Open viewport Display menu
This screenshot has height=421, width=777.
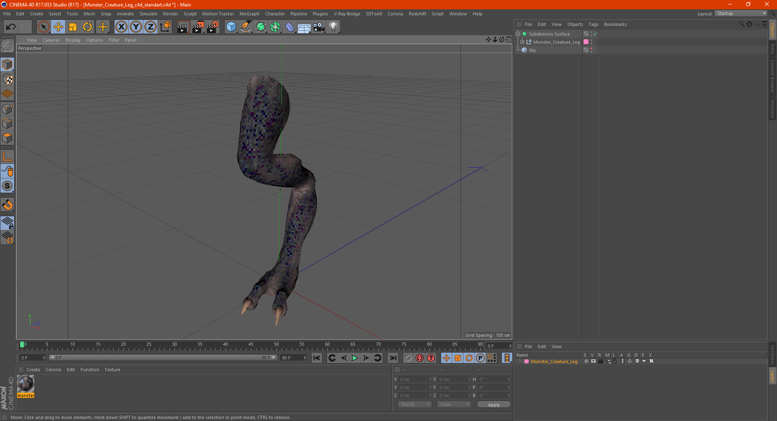point(73,40)
